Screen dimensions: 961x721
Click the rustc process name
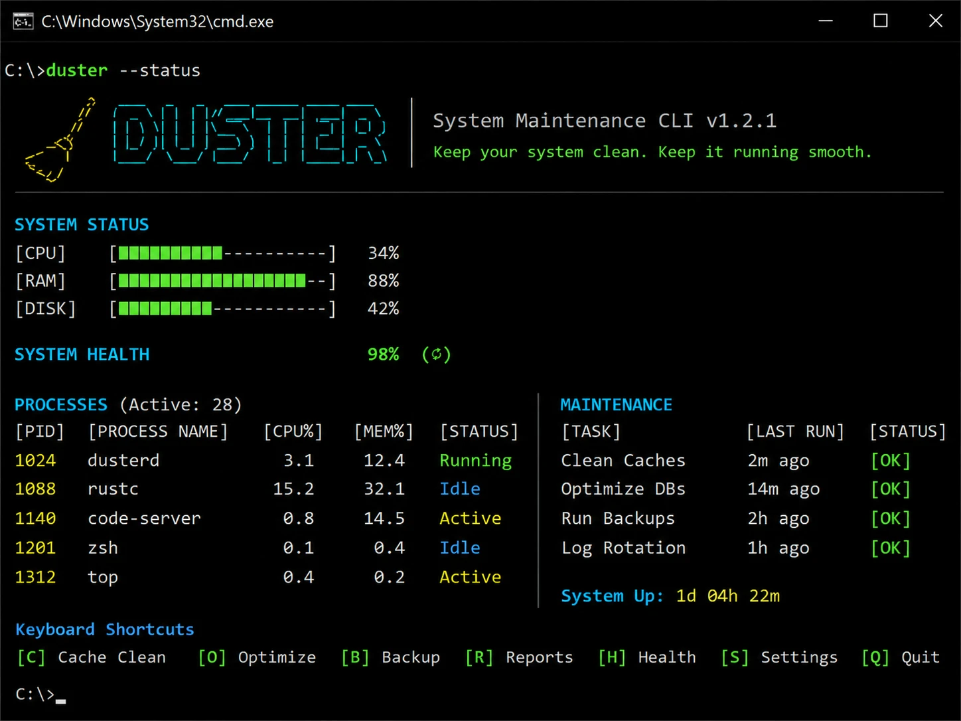coord(113,489)
